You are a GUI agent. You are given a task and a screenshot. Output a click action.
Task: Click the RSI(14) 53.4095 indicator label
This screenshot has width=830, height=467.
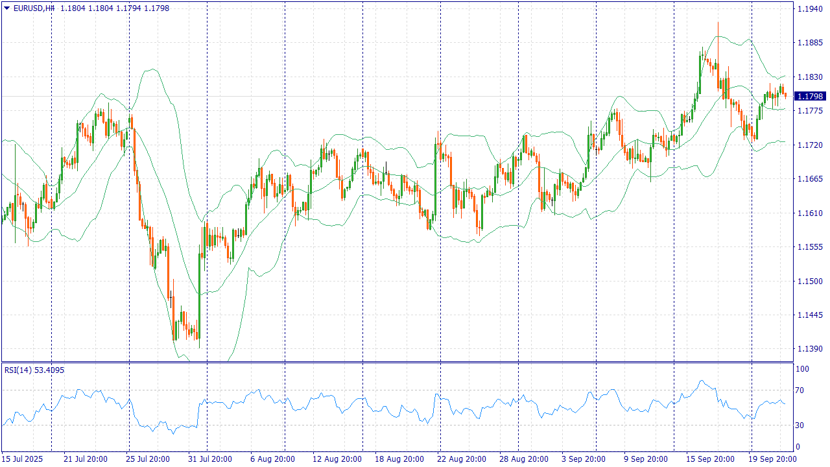[34, 370]
